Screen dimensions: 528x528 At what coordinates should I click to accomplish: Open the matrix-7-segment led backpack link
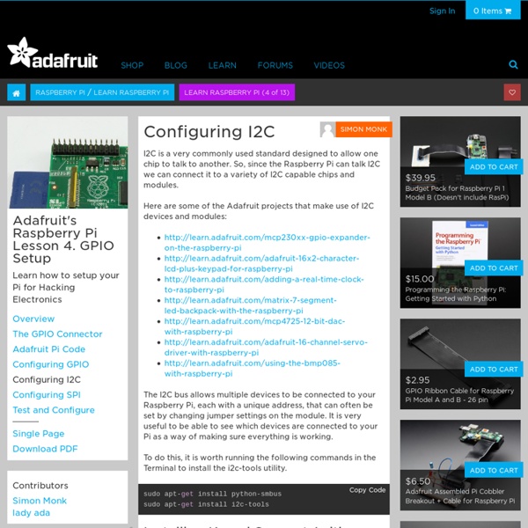[x=250, y=305]
